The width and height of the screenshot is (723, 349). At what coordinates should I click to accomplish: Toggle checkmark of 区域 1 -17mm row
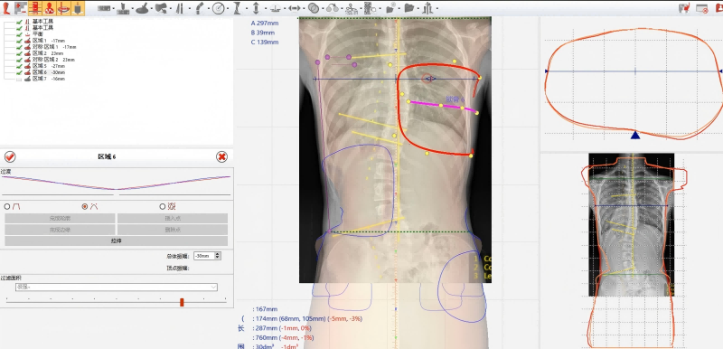(19, 41)
